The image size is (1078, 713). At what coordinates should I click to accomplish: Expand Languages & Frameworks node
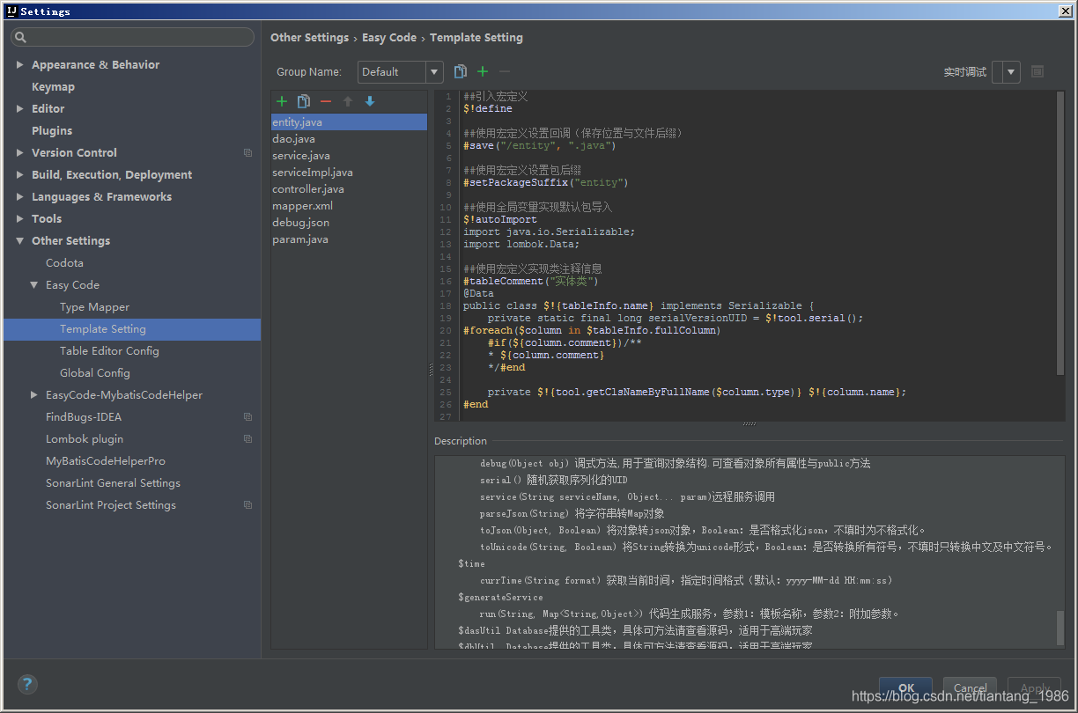(20, 197)
